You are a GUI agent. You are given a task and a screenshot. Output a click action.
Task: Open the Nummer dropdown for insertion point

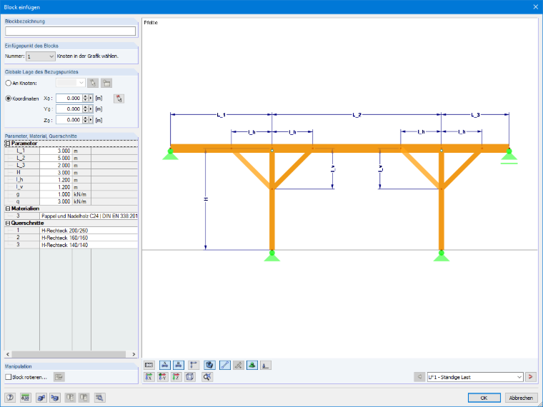(x=41, y=56)
